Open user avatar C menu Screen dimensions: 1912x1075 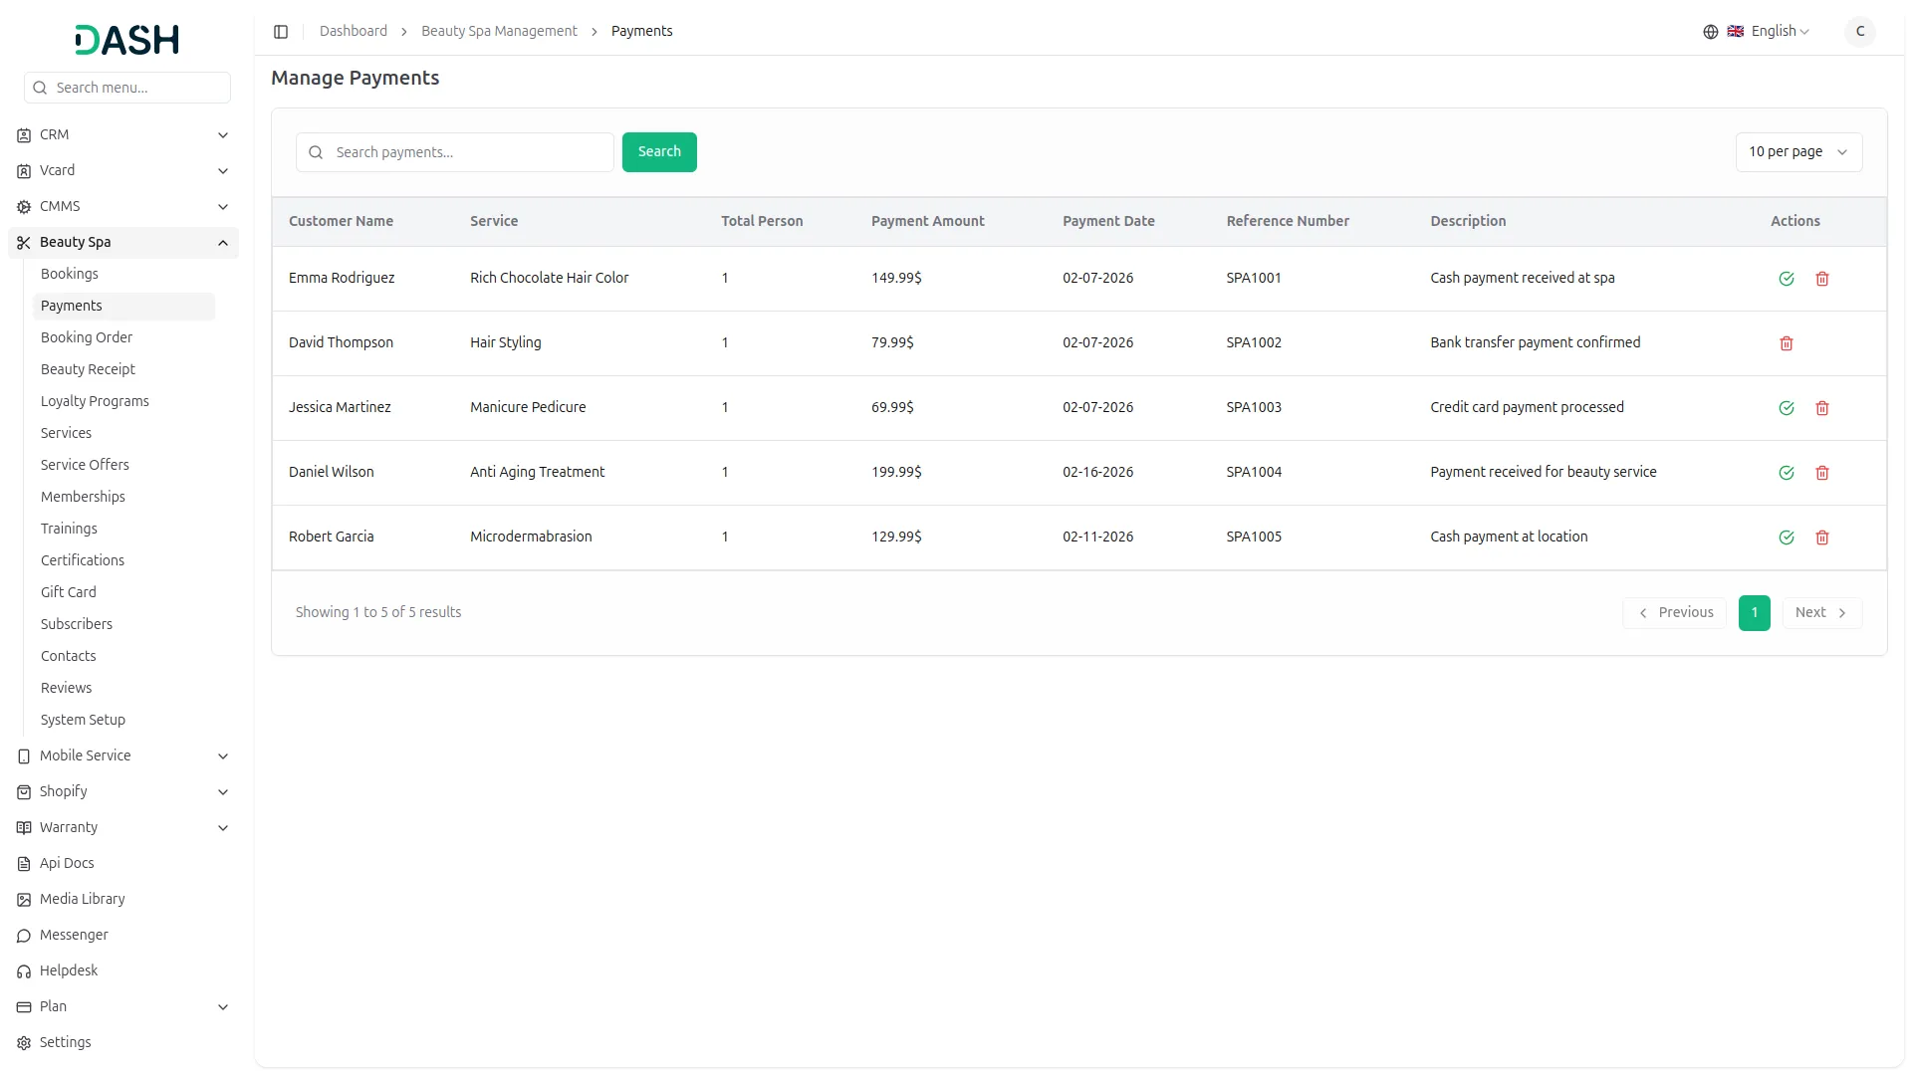pyautogui.click(x=1859, y=32)
